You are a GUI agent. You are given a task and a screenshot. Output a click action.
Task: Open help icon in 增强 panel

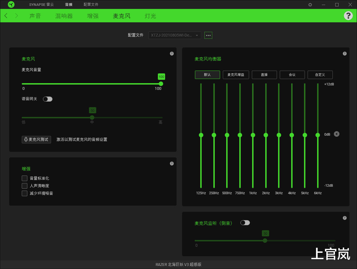pos(172,164)
